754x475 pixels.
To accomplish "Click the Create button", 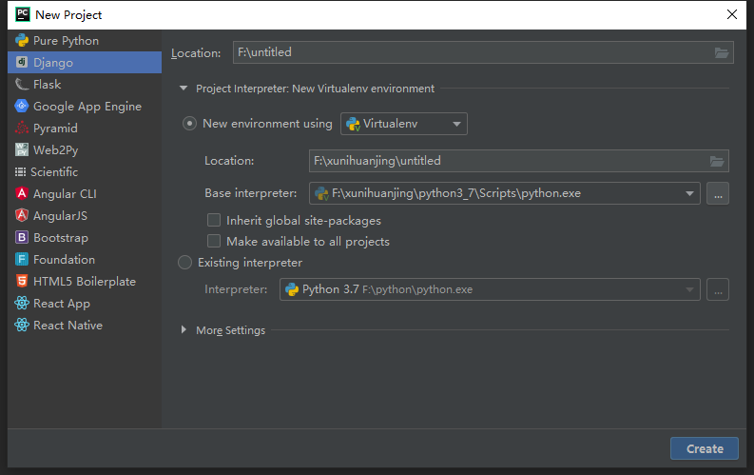I will [x=704, y=448].
